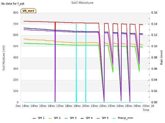This screenshot has height=123, width=165.
Task: Click the SM 4 legend entry
Action: pos(87,118)
